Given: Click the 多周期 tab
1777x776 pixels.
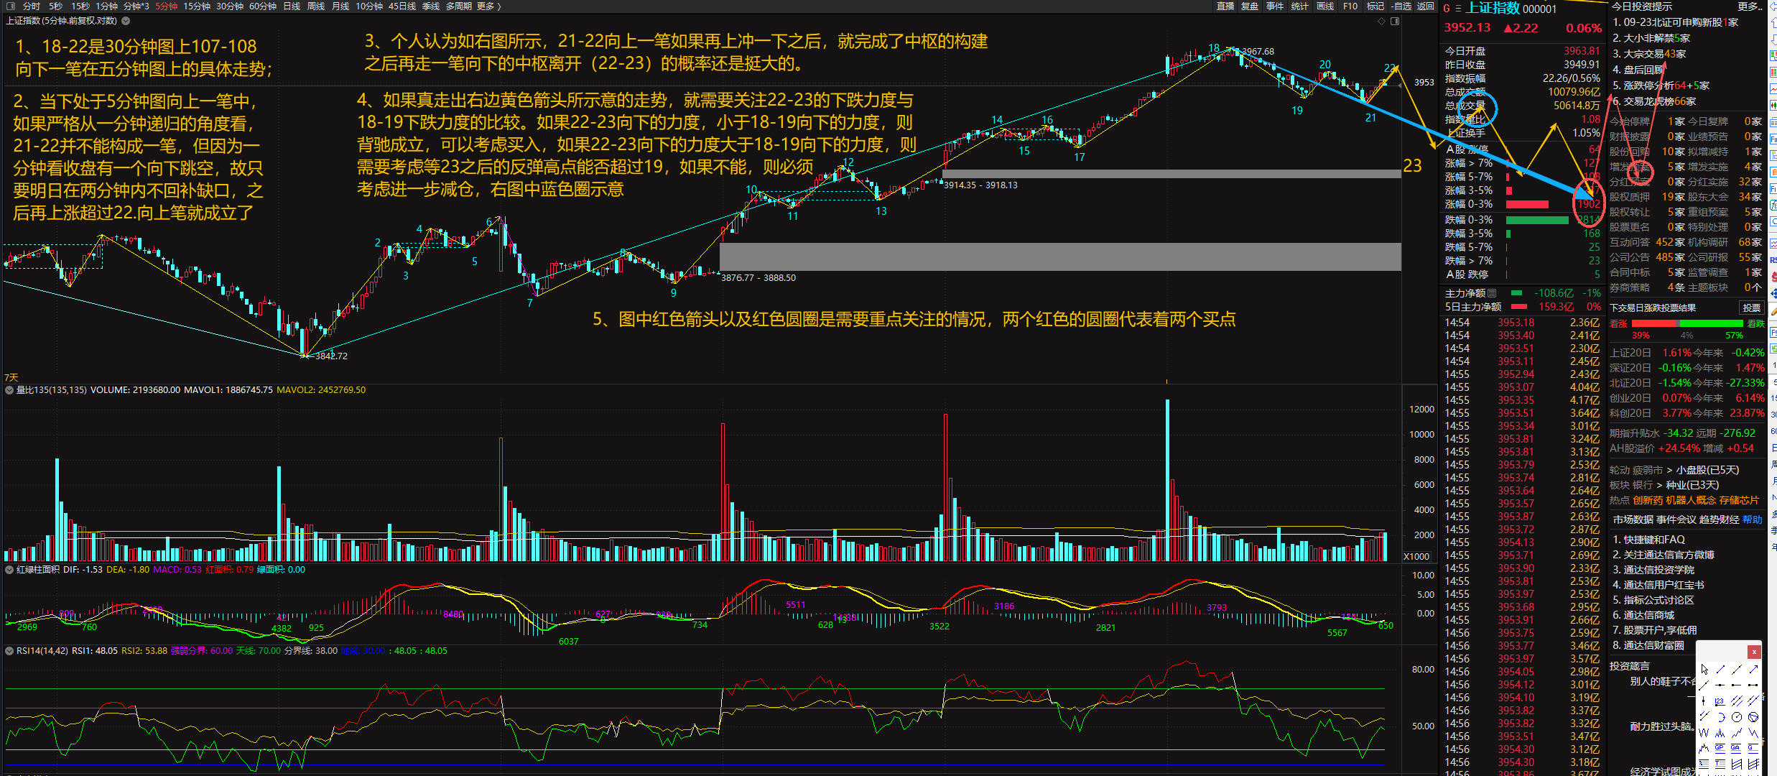Looking at the screenshot, I should (458, 6).
